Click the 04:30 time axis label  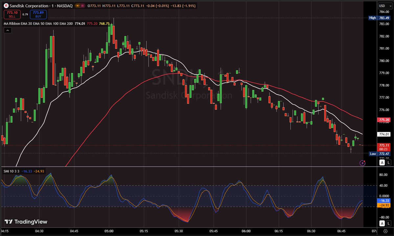39,231
